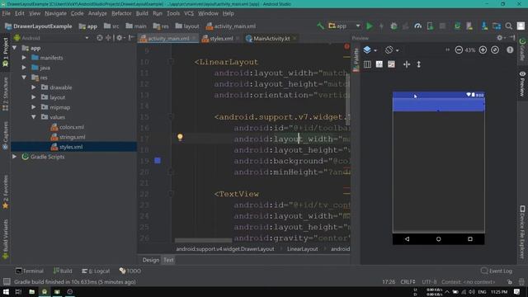
Task: Open the Analyze menu
Action: click(x=97, y=13)
